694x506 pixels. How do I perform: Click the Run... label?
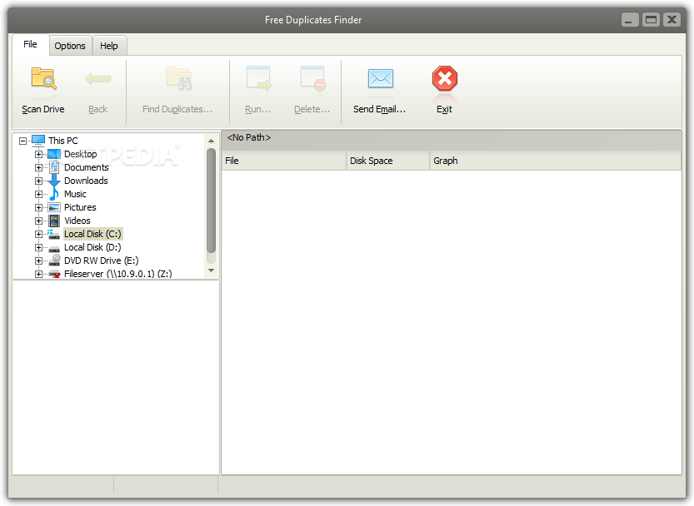tap(258, 109)
